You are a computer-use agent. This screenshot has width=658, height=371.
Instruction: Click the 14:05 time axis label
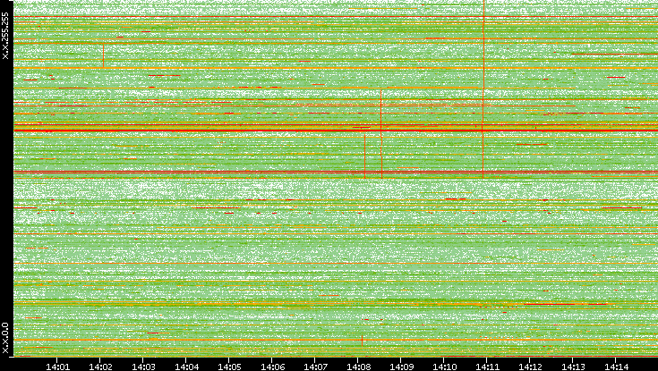point(229,367)
